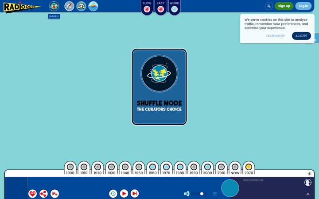Click the Log in button
319x199 pixels.
pyautogui.click(x=303, y=6)
